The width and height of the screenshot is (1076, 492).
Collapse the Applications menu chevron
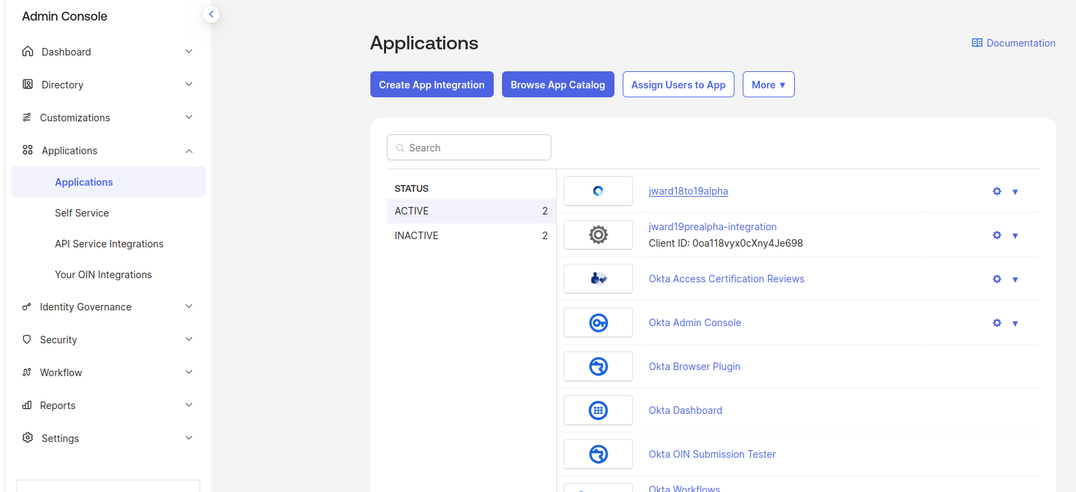189,151
